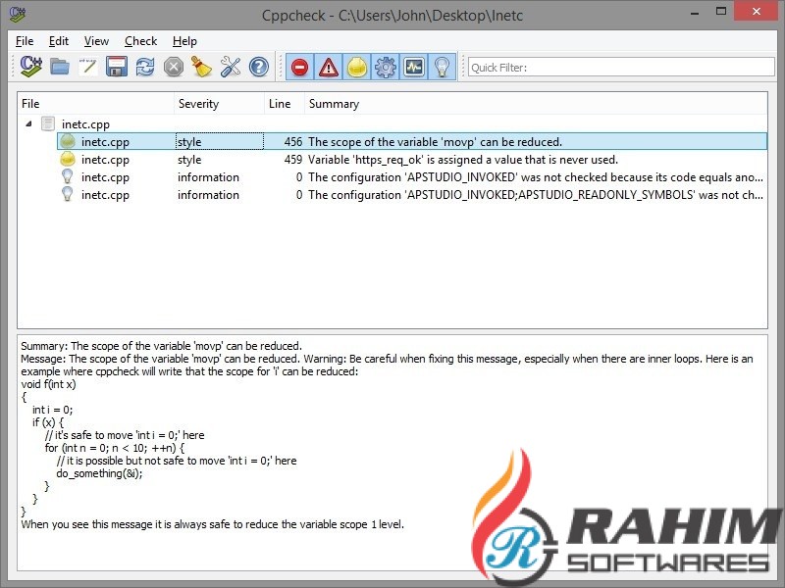Open the View menu

[x=96, y=41]
